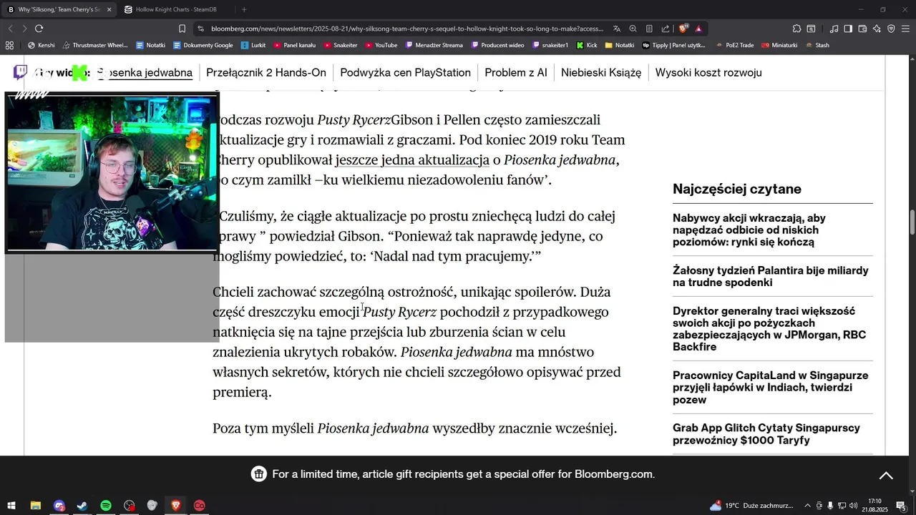The width and height of the screenshot is (916, 515).
Task: Click the browser forward arrow
Action: point(24,29)
